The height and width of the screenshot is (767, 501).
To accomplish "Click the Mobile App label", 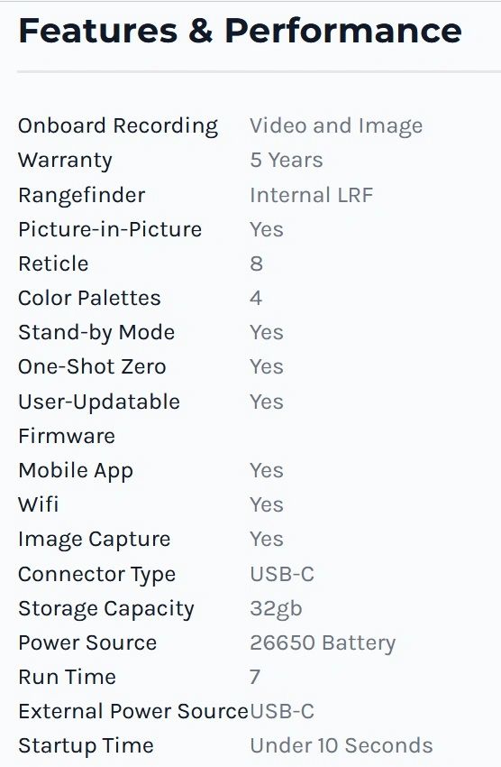I will coord(76,471).
